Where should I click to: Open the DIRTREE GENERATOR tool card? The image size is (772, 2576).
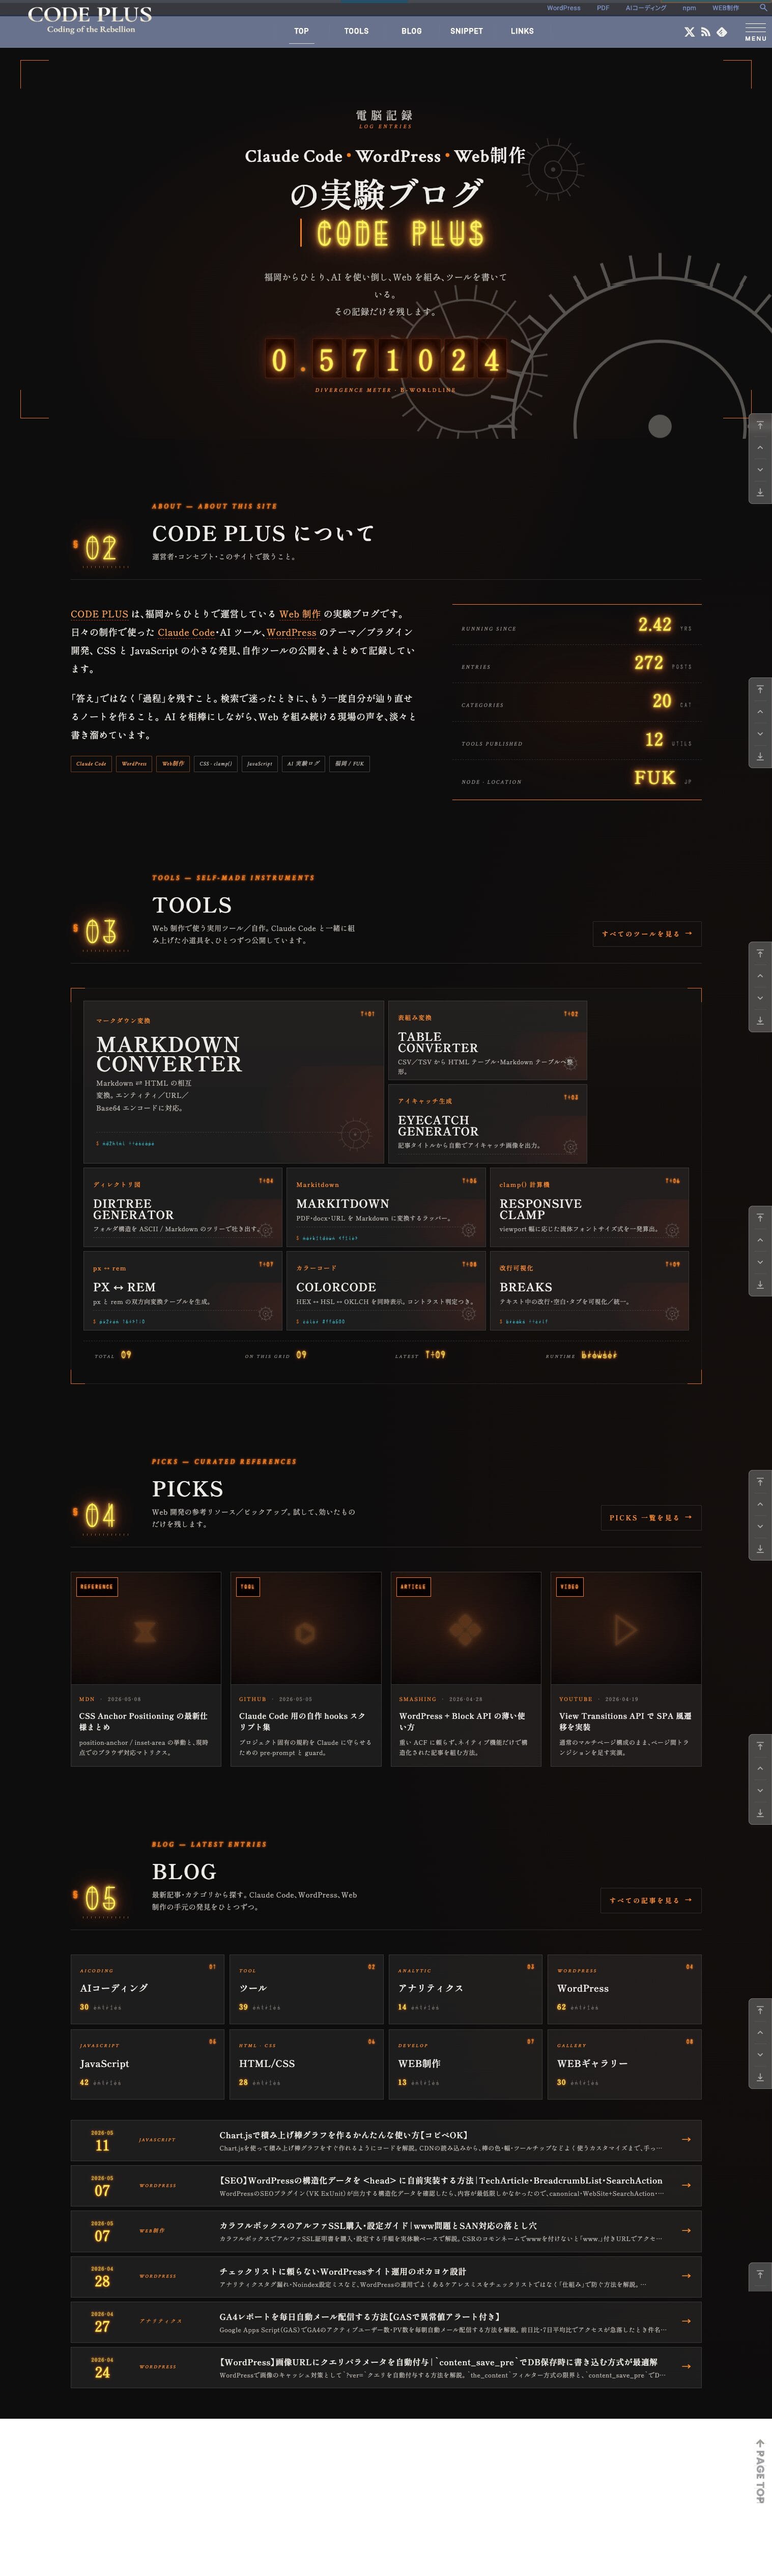(x=182, y=1206)
